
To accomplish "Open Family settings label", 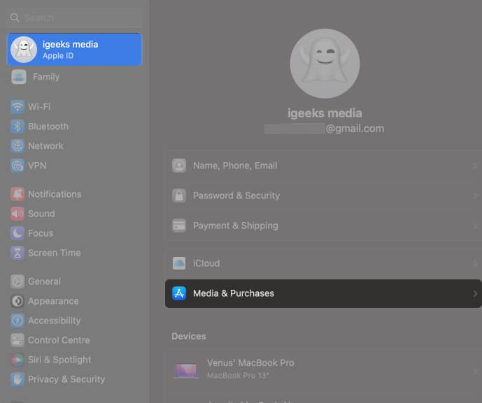I will 46,77.
